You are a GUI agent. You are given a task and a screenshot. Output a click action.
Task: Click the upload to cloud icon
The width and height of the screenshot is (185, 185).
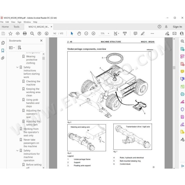coord(18,34)
